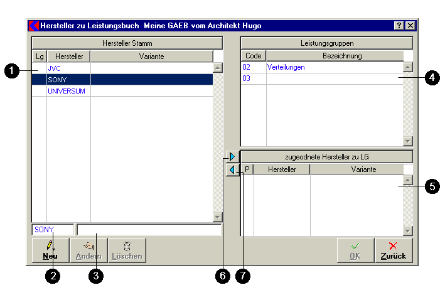Screen dimensions: 445x285
Task: Click the empty Variante input field
Action: (149, 230)
